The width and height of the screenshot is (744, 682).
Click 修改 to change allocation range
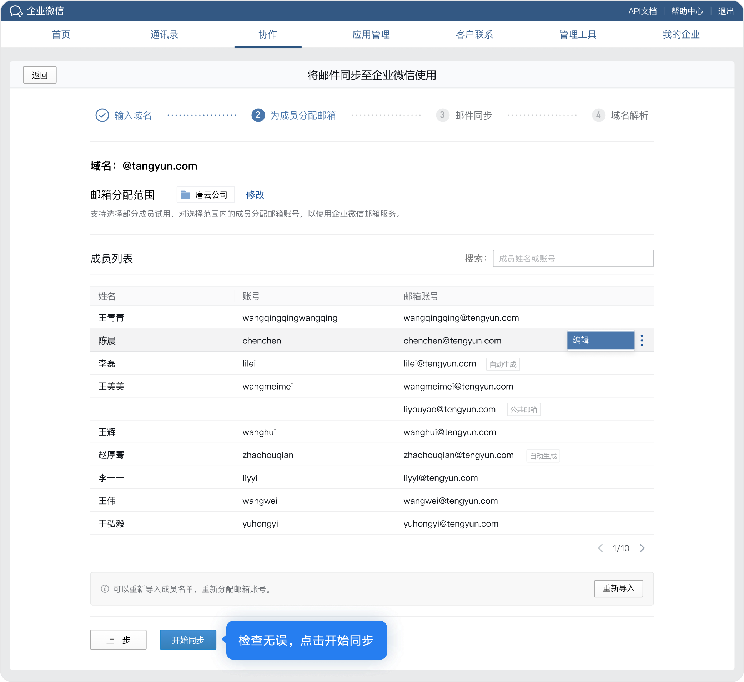coord(255,195)
